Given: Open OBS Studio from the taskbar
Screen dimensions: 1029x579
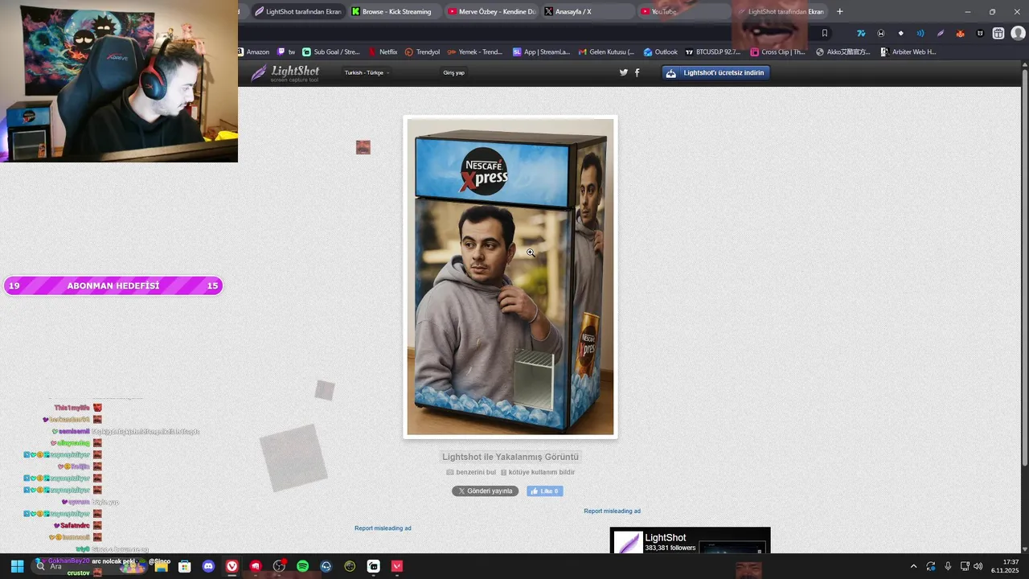Looking at the screenshot, I should pyautogui.click(x=279, y=566).
